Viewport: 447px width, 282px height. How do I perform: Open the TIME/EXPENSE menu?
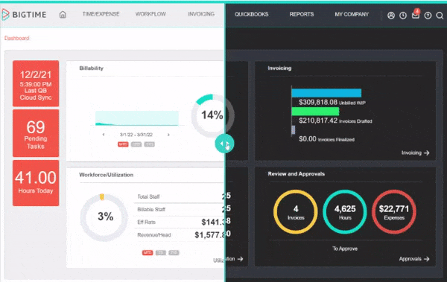[101, 14]
